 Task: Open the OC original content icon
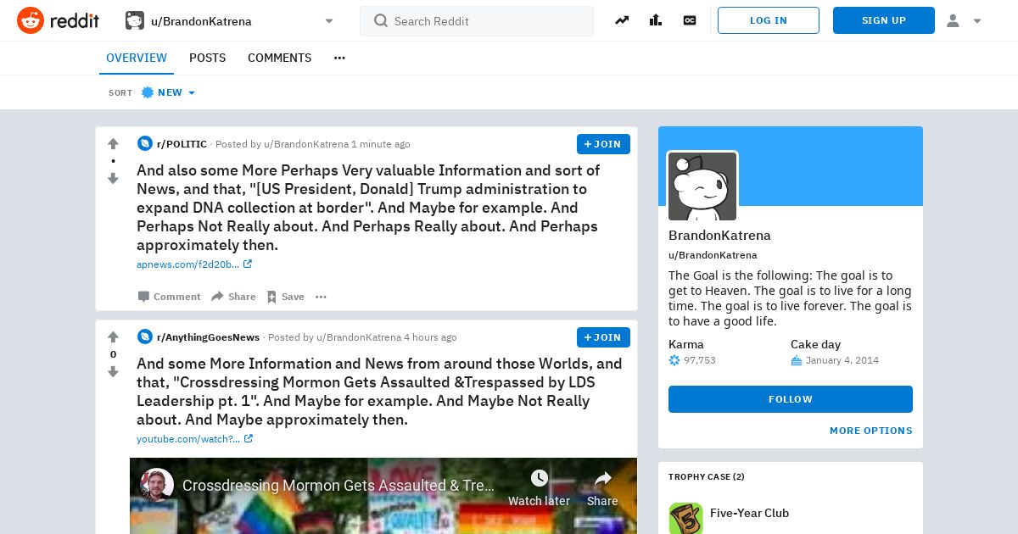(690, 20)
